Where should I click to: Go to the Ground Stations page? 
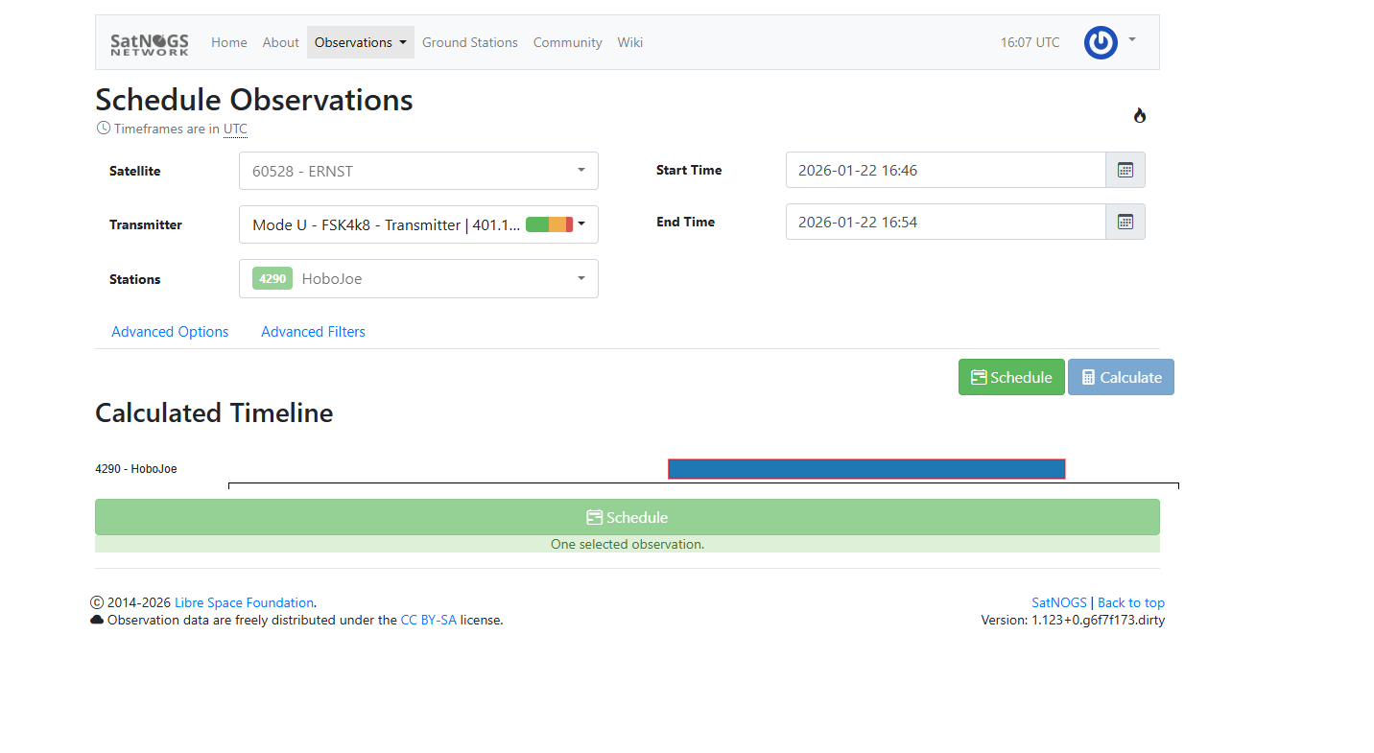[469, 42]
